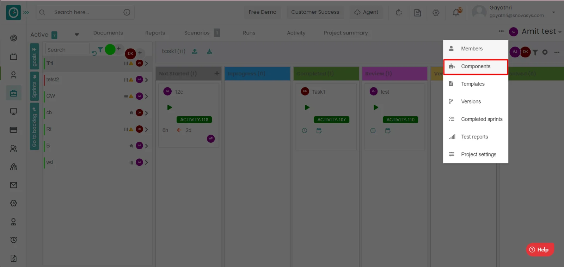Switch to the Project summary tab
This screenshot has height=267, width=564.
point(345,33)
